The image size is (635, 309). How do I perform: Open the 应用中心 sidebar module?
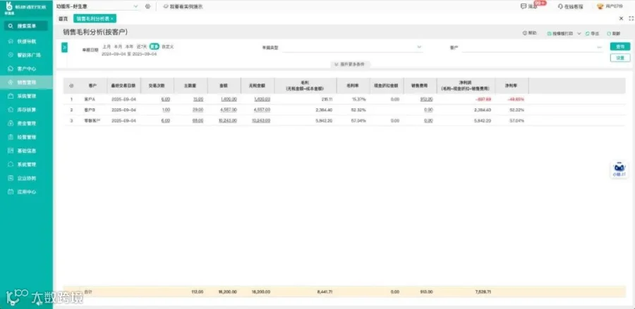tap(26, 192)
